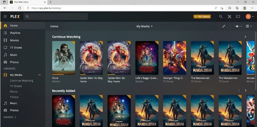Viewport: 257px width, 127px height.
Task: Open Continue Watching under My Media
Action: (22, 81)
